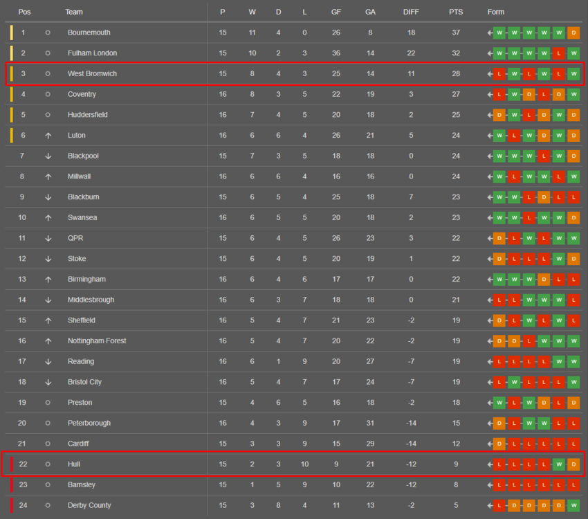Click Bournemouth's points value of 37
588x519 pixels.
pos(456,33)
